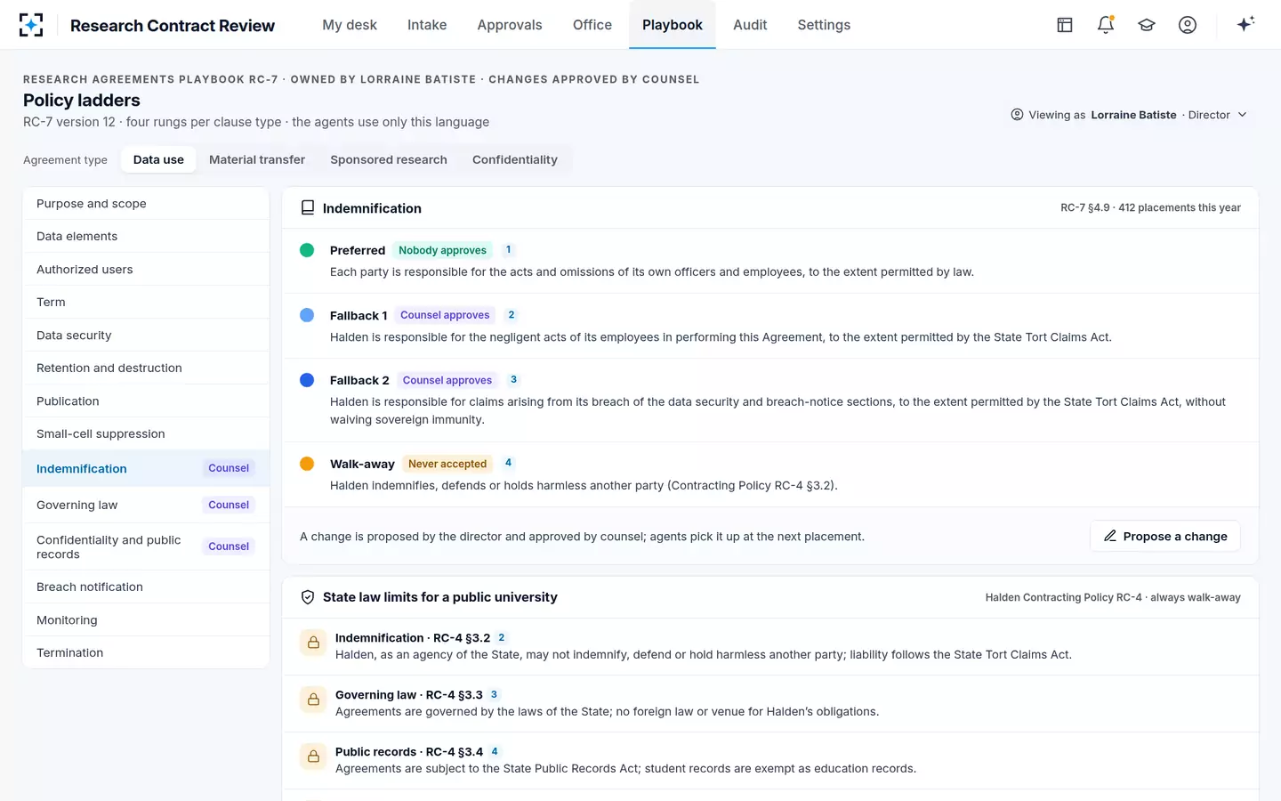The width and height of the screenshot is (1281, 801).
Task: Select the Material transfer agreement type
Action: point(257,159)
